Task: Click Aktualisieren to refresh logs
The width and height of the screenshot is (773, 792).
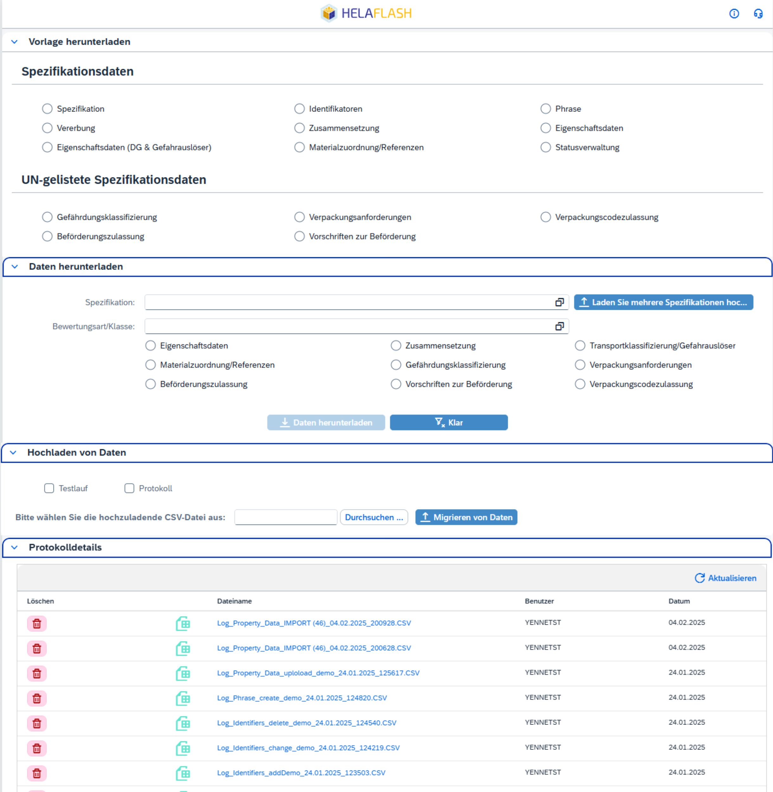Action: 725,578
